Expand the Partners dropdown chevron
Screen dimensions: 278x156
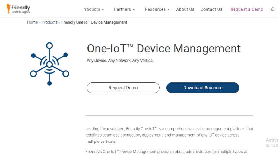point(134,9)
